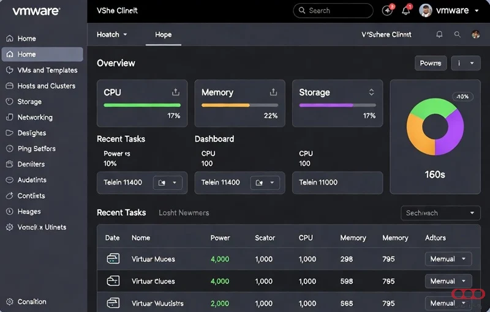The image size is (490, 312).
Task: Click the Consition gear icon
Action: [10, 302]
